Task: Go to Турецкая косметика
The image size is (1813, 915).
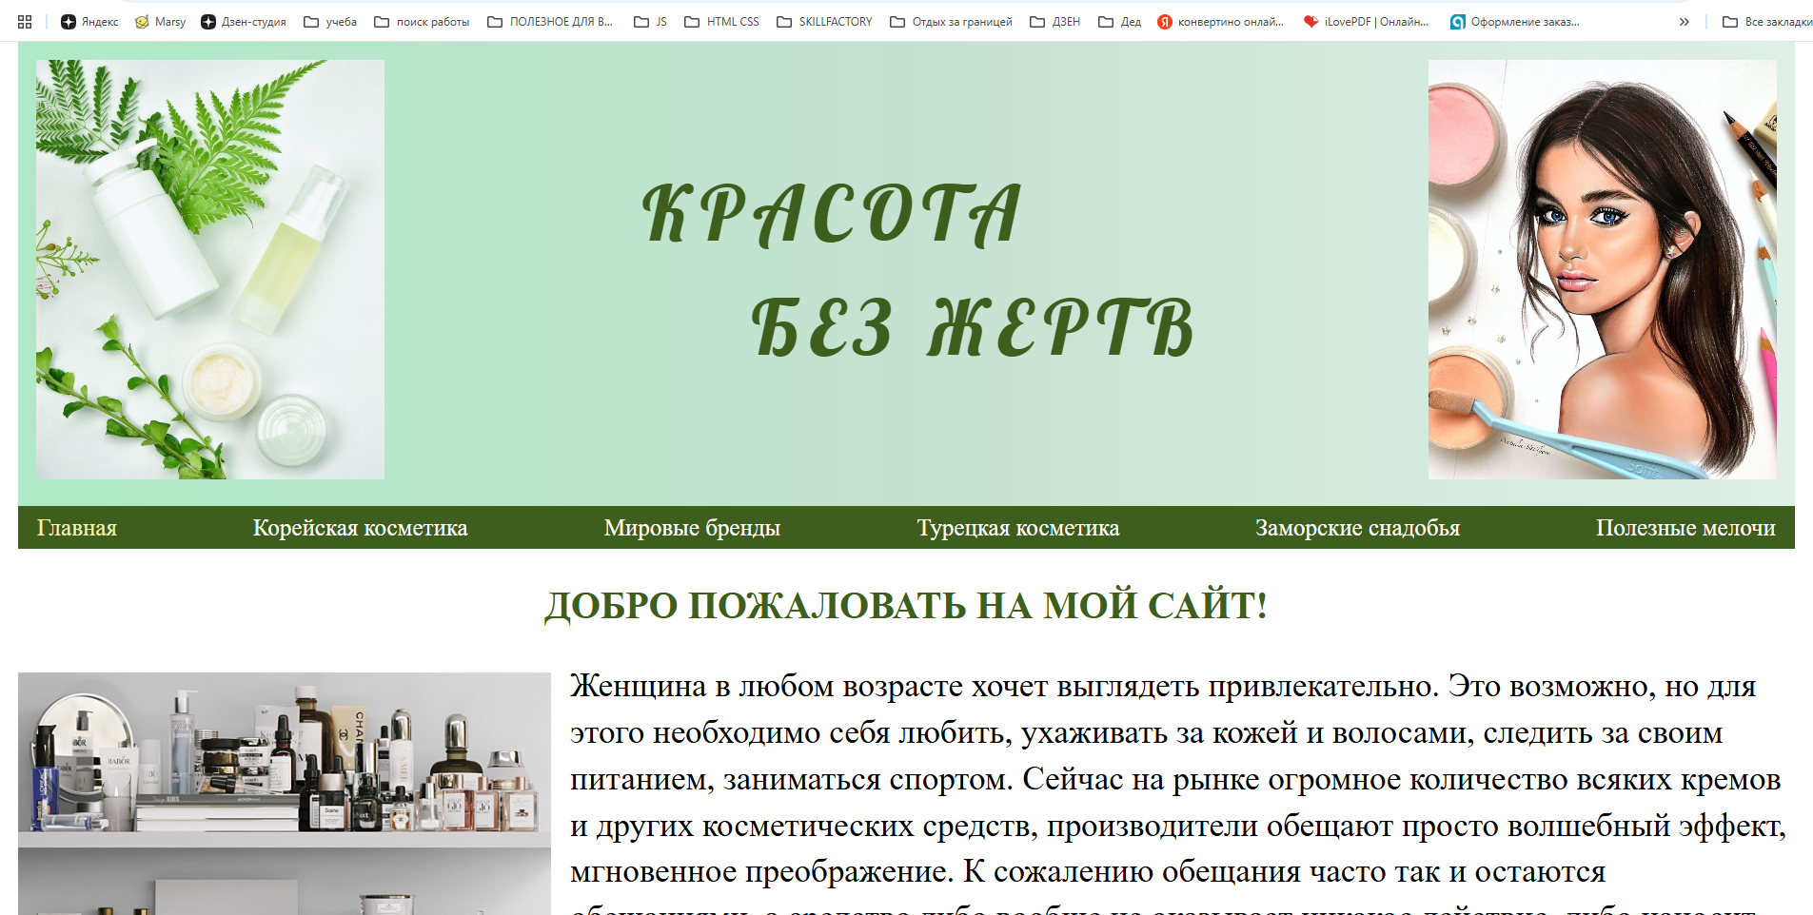Action: 1017,528
